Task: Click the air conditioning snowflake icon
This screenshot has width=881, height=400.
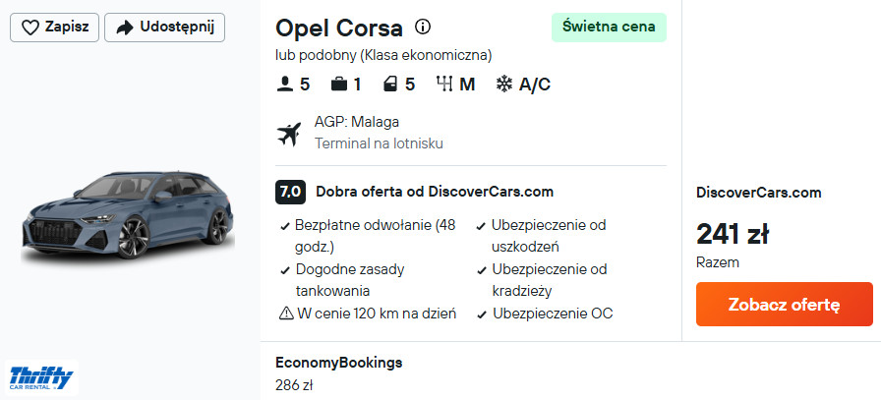Action: (504, 85)
